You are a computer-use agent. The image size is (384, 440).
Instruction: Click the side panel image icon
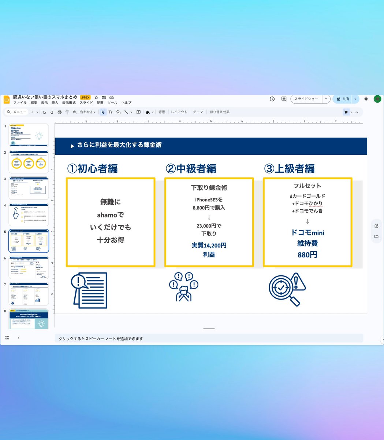point(376,226)
